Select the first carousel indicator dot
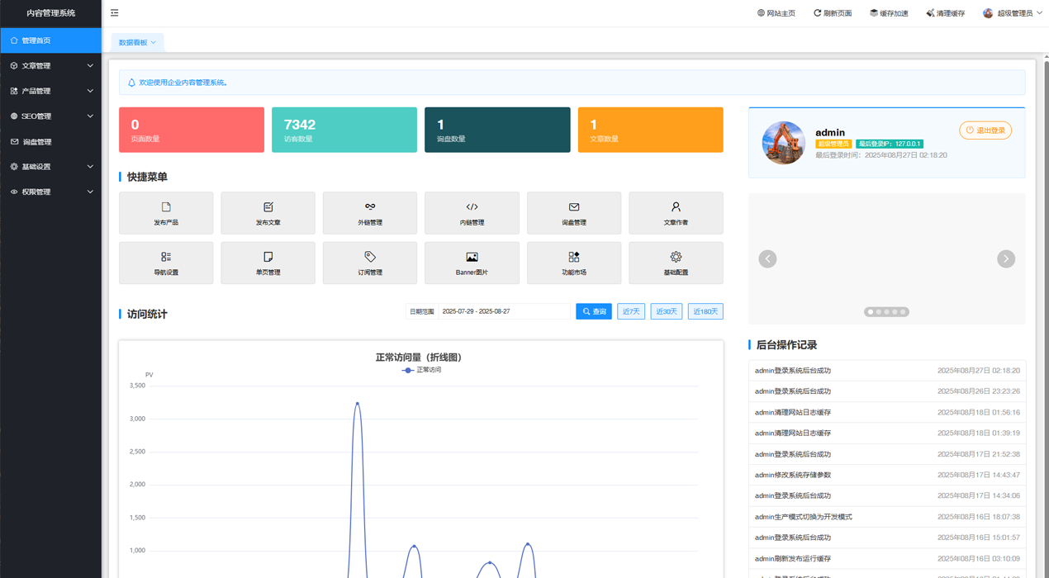Viewport: 1049px width, 578px height. click(x=870, y=312)
